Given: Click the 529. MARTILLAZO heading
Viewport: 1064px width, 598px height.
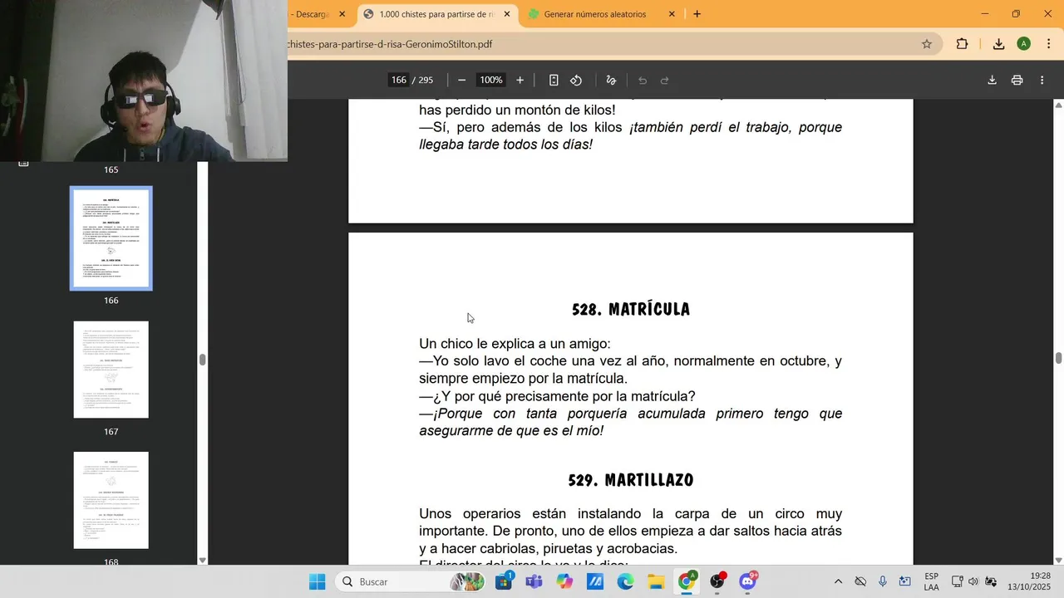Looking at the screenshot, I should click(631, 480).
